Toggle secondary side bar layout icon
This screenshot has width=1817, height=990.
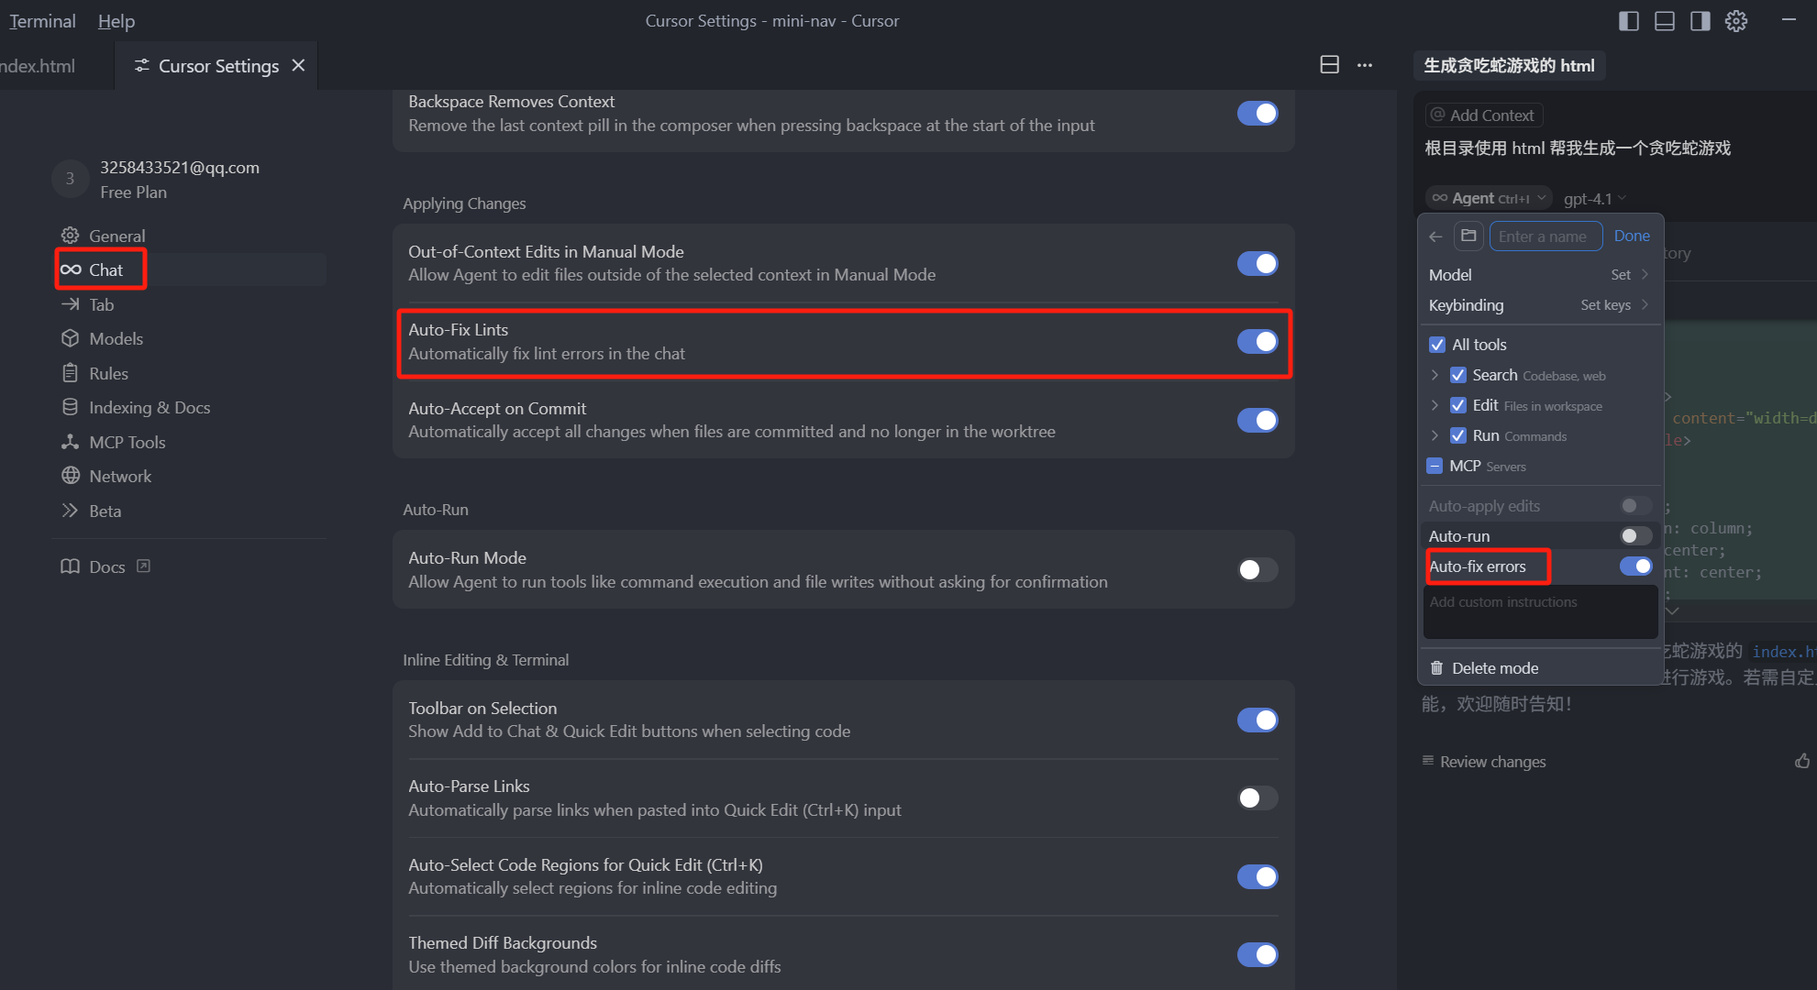click(x=1701, y=21)
